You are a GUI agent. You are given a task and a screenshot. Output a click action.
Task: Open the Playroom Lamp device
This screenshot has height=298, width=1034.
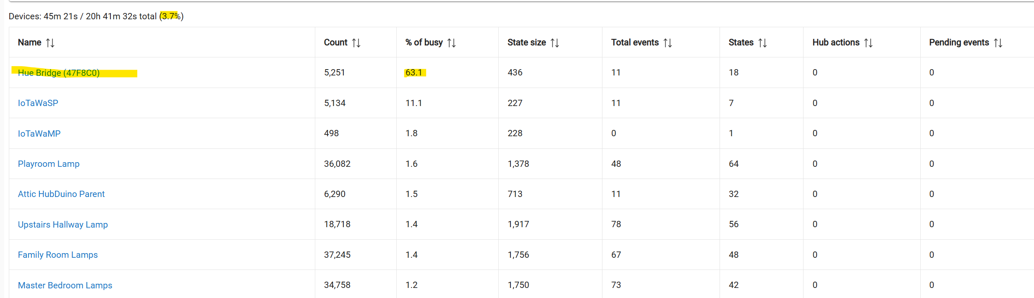pyautogui.click(x=49, y=164)
